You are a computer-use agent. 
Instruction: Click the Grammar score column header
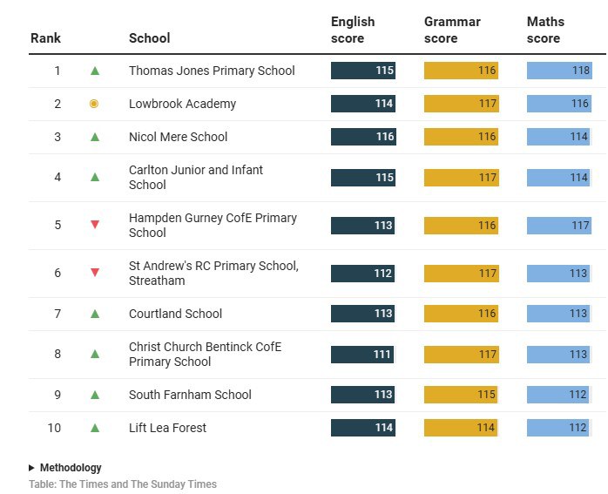[452, 30]
